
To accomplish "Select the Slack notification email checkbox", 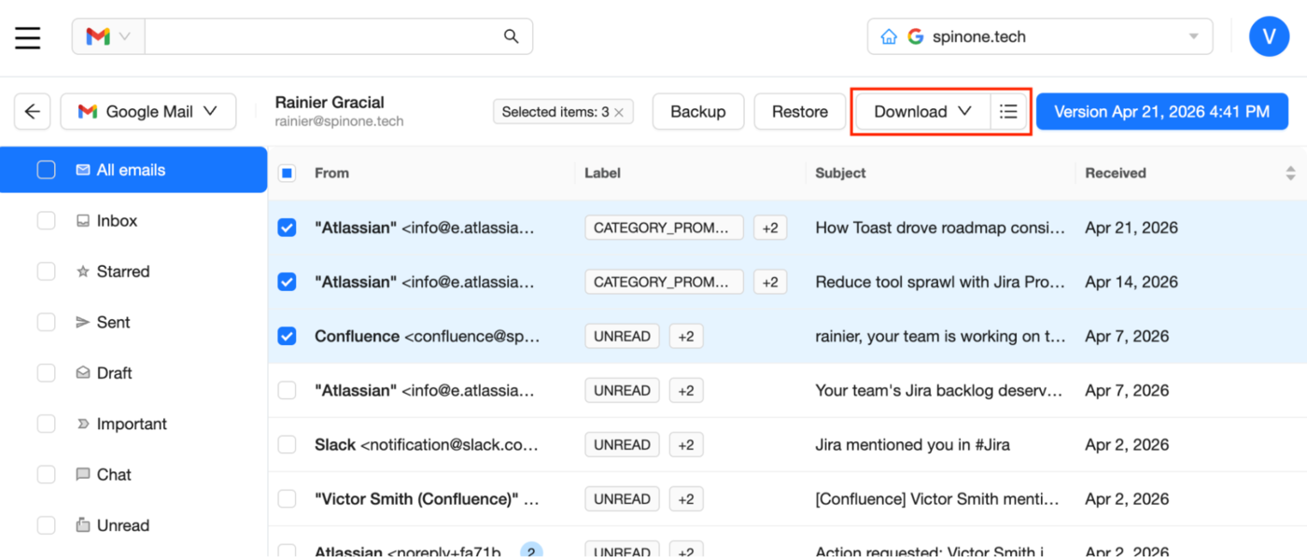I will [x=288, y=445].
